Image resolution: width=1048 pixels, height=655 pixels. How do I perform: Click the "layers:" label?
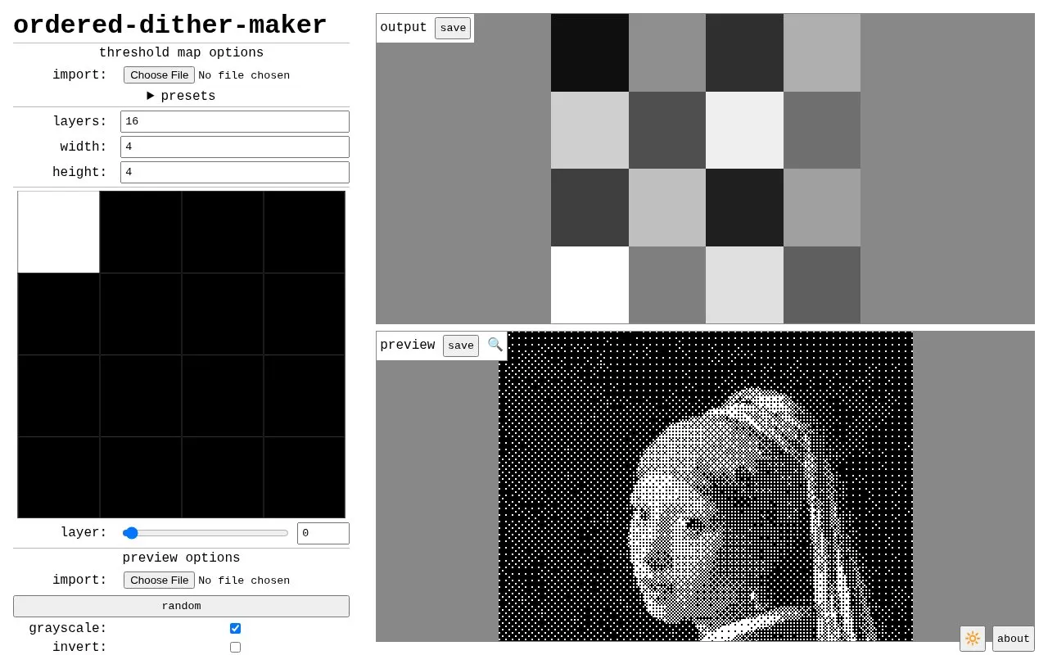coord(80,122)
